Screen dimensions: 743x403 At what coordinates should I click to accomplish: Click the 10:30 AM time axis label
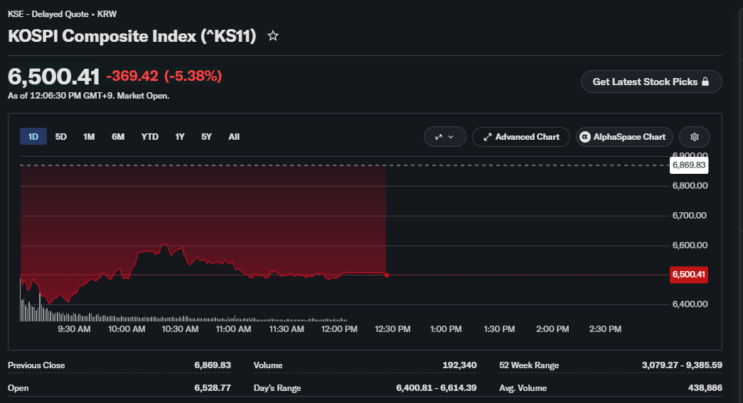pyautogui.click(x=180, y=329)
